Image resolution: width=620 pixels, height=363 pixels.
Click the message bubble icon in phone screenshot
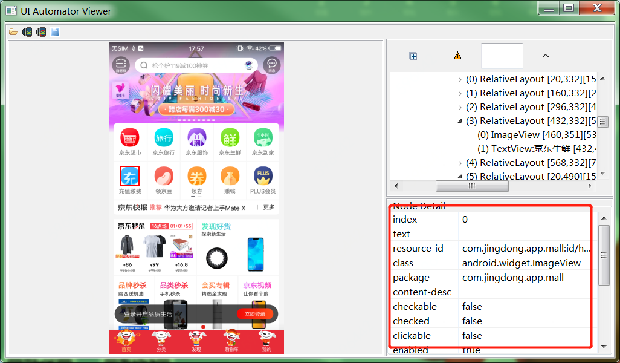(272, 65)
